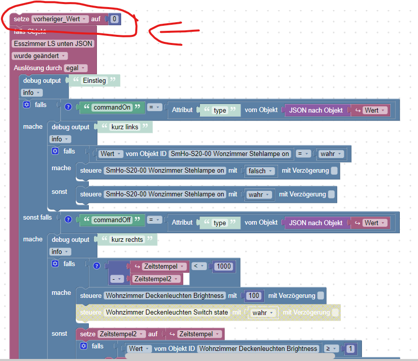Edit the number 0 in setze vorheriger_Wert

[x=115, y=19]
